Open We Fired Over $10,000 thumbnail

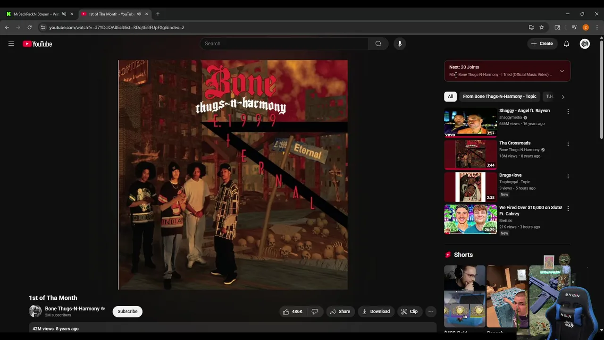pyautogui.click(x=470, y=219)
